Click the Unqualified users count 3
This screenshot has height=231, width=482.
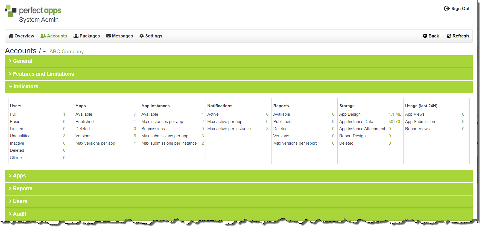(64, 136)
